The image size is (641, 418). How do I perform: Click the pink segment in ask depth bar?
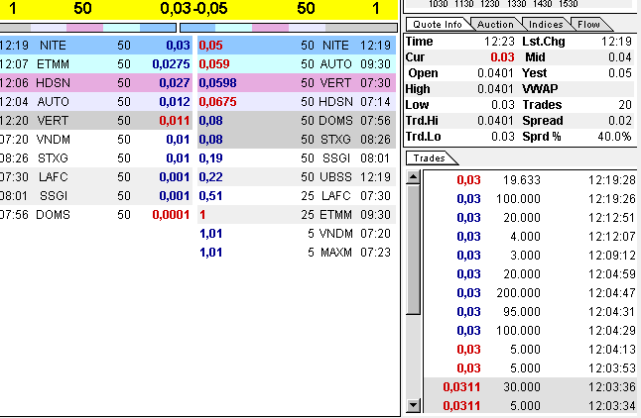click(x=269, y=28)
